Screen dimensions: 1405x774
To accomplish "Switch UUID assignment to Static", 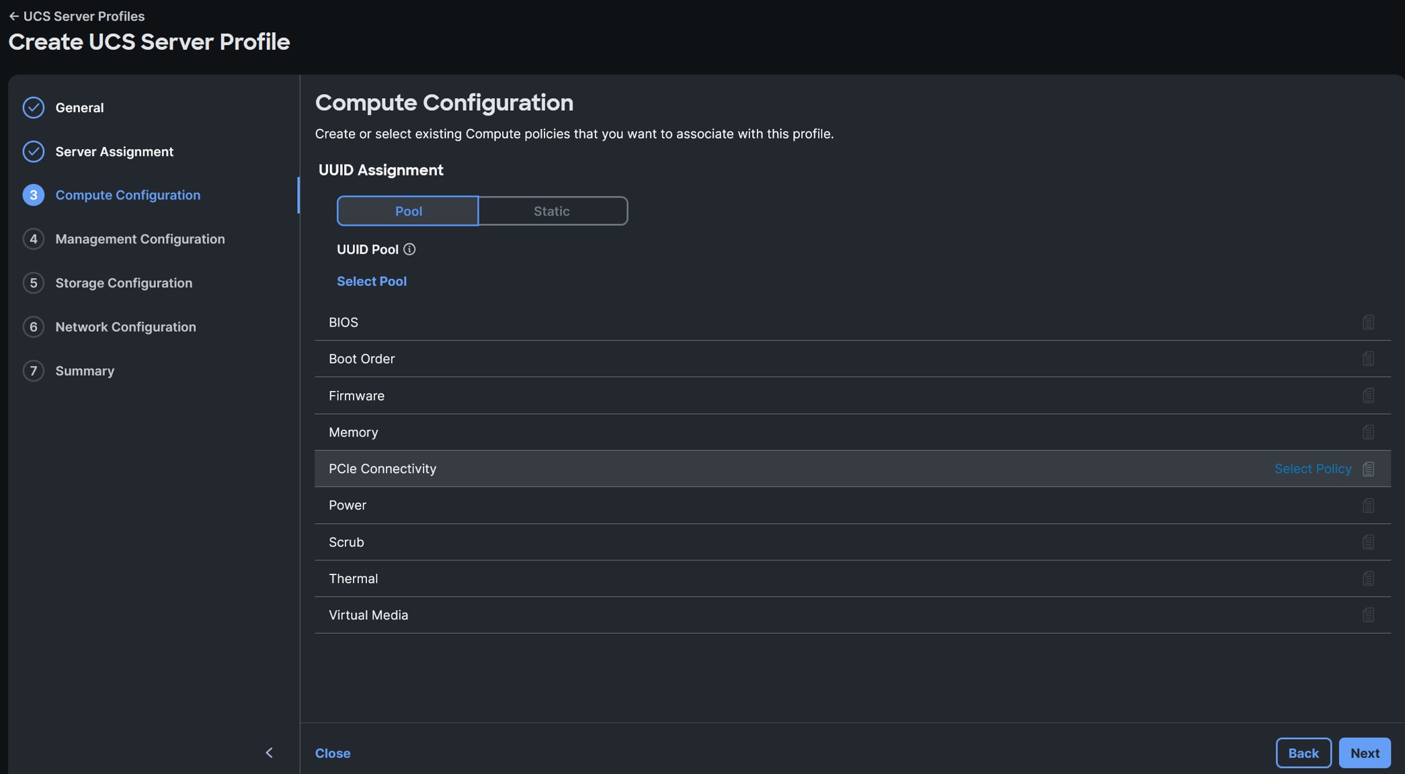I will coord(553,211).
